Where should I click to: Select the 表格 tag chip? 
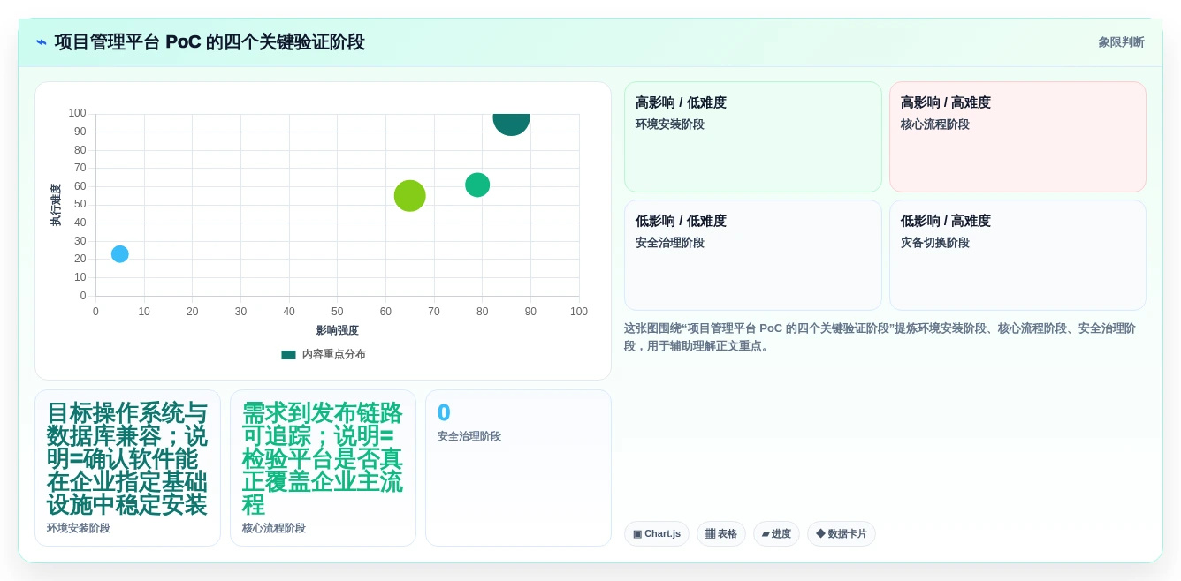coord(721,533)
